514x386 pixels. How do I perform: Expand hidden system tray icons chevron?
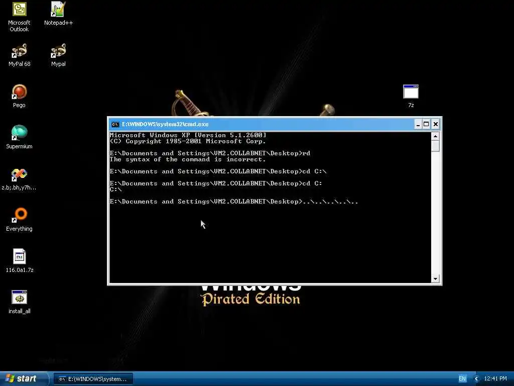point(476,379)
